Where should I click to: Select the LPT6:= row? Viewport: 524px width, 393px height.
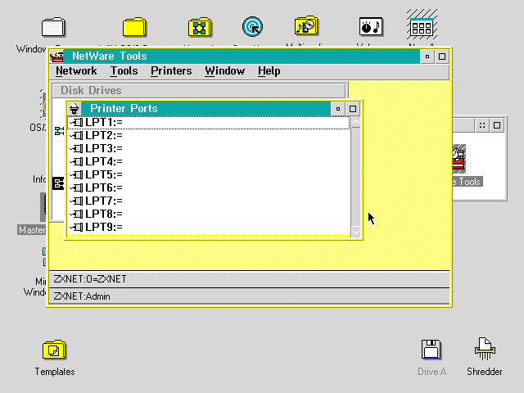click(x=209, y=187)
